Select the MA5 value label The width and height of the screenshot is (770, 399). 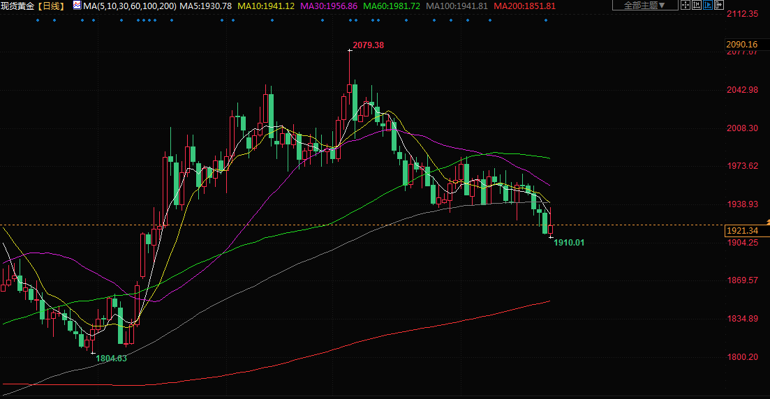click(206, 6)
